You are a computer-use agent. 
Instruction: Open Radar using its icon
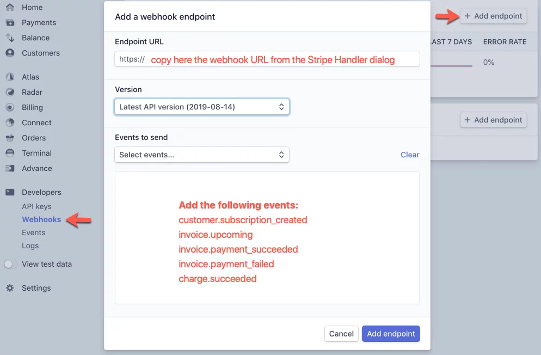[10, 93]
